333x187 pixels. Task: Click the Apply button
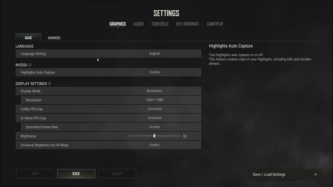coord(35,174)
